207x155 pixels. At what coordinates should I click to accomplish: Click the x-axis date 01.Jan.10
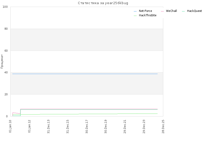pyautogui.click(x=10, y=126)
